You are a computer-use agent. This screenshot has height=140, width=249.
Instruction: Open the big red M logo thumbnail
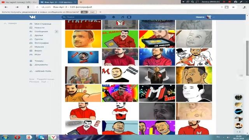[157, 93]
